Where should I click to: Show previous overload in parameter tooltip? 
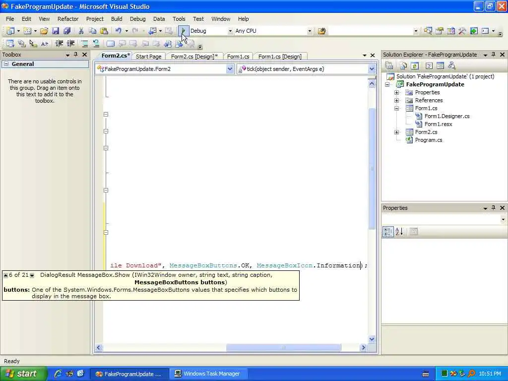coord(5,275)
